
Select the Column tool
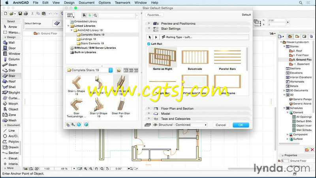[11, 59]
